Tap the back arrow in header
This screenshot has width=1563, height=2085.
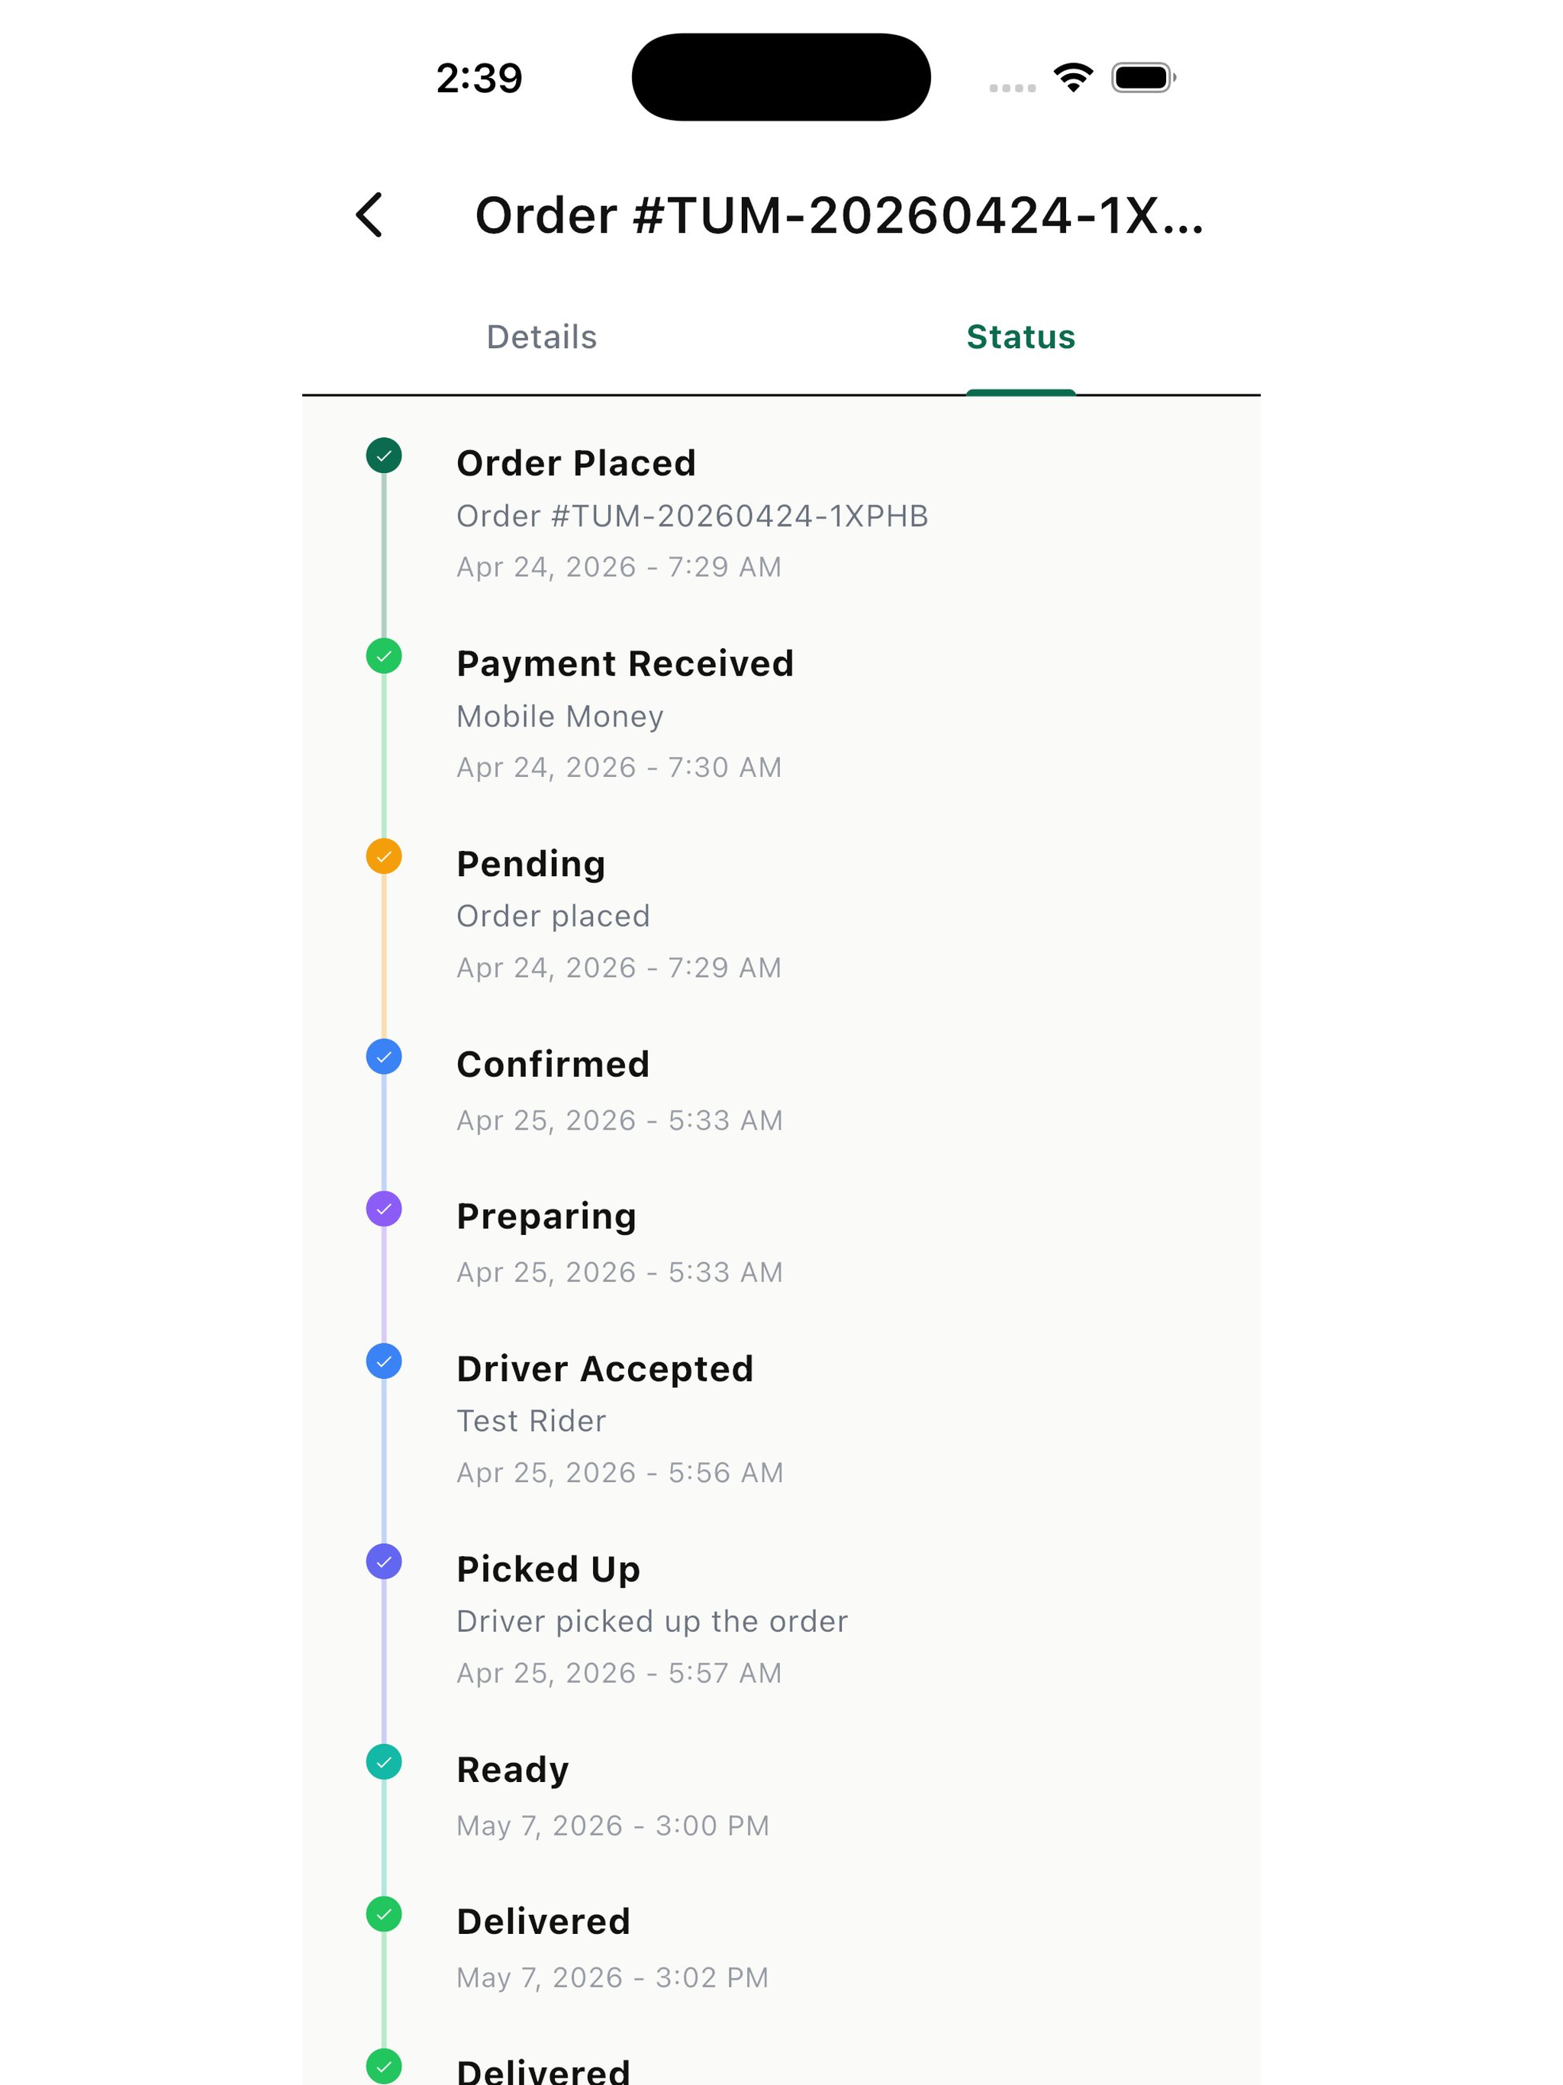[369, 215]
